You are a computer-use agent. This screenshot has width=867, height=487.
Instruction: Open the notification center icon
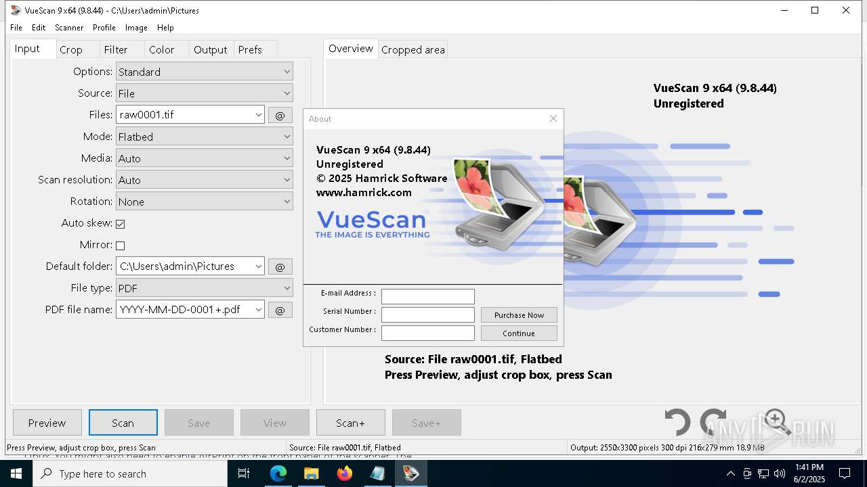(x=845, y=473)
